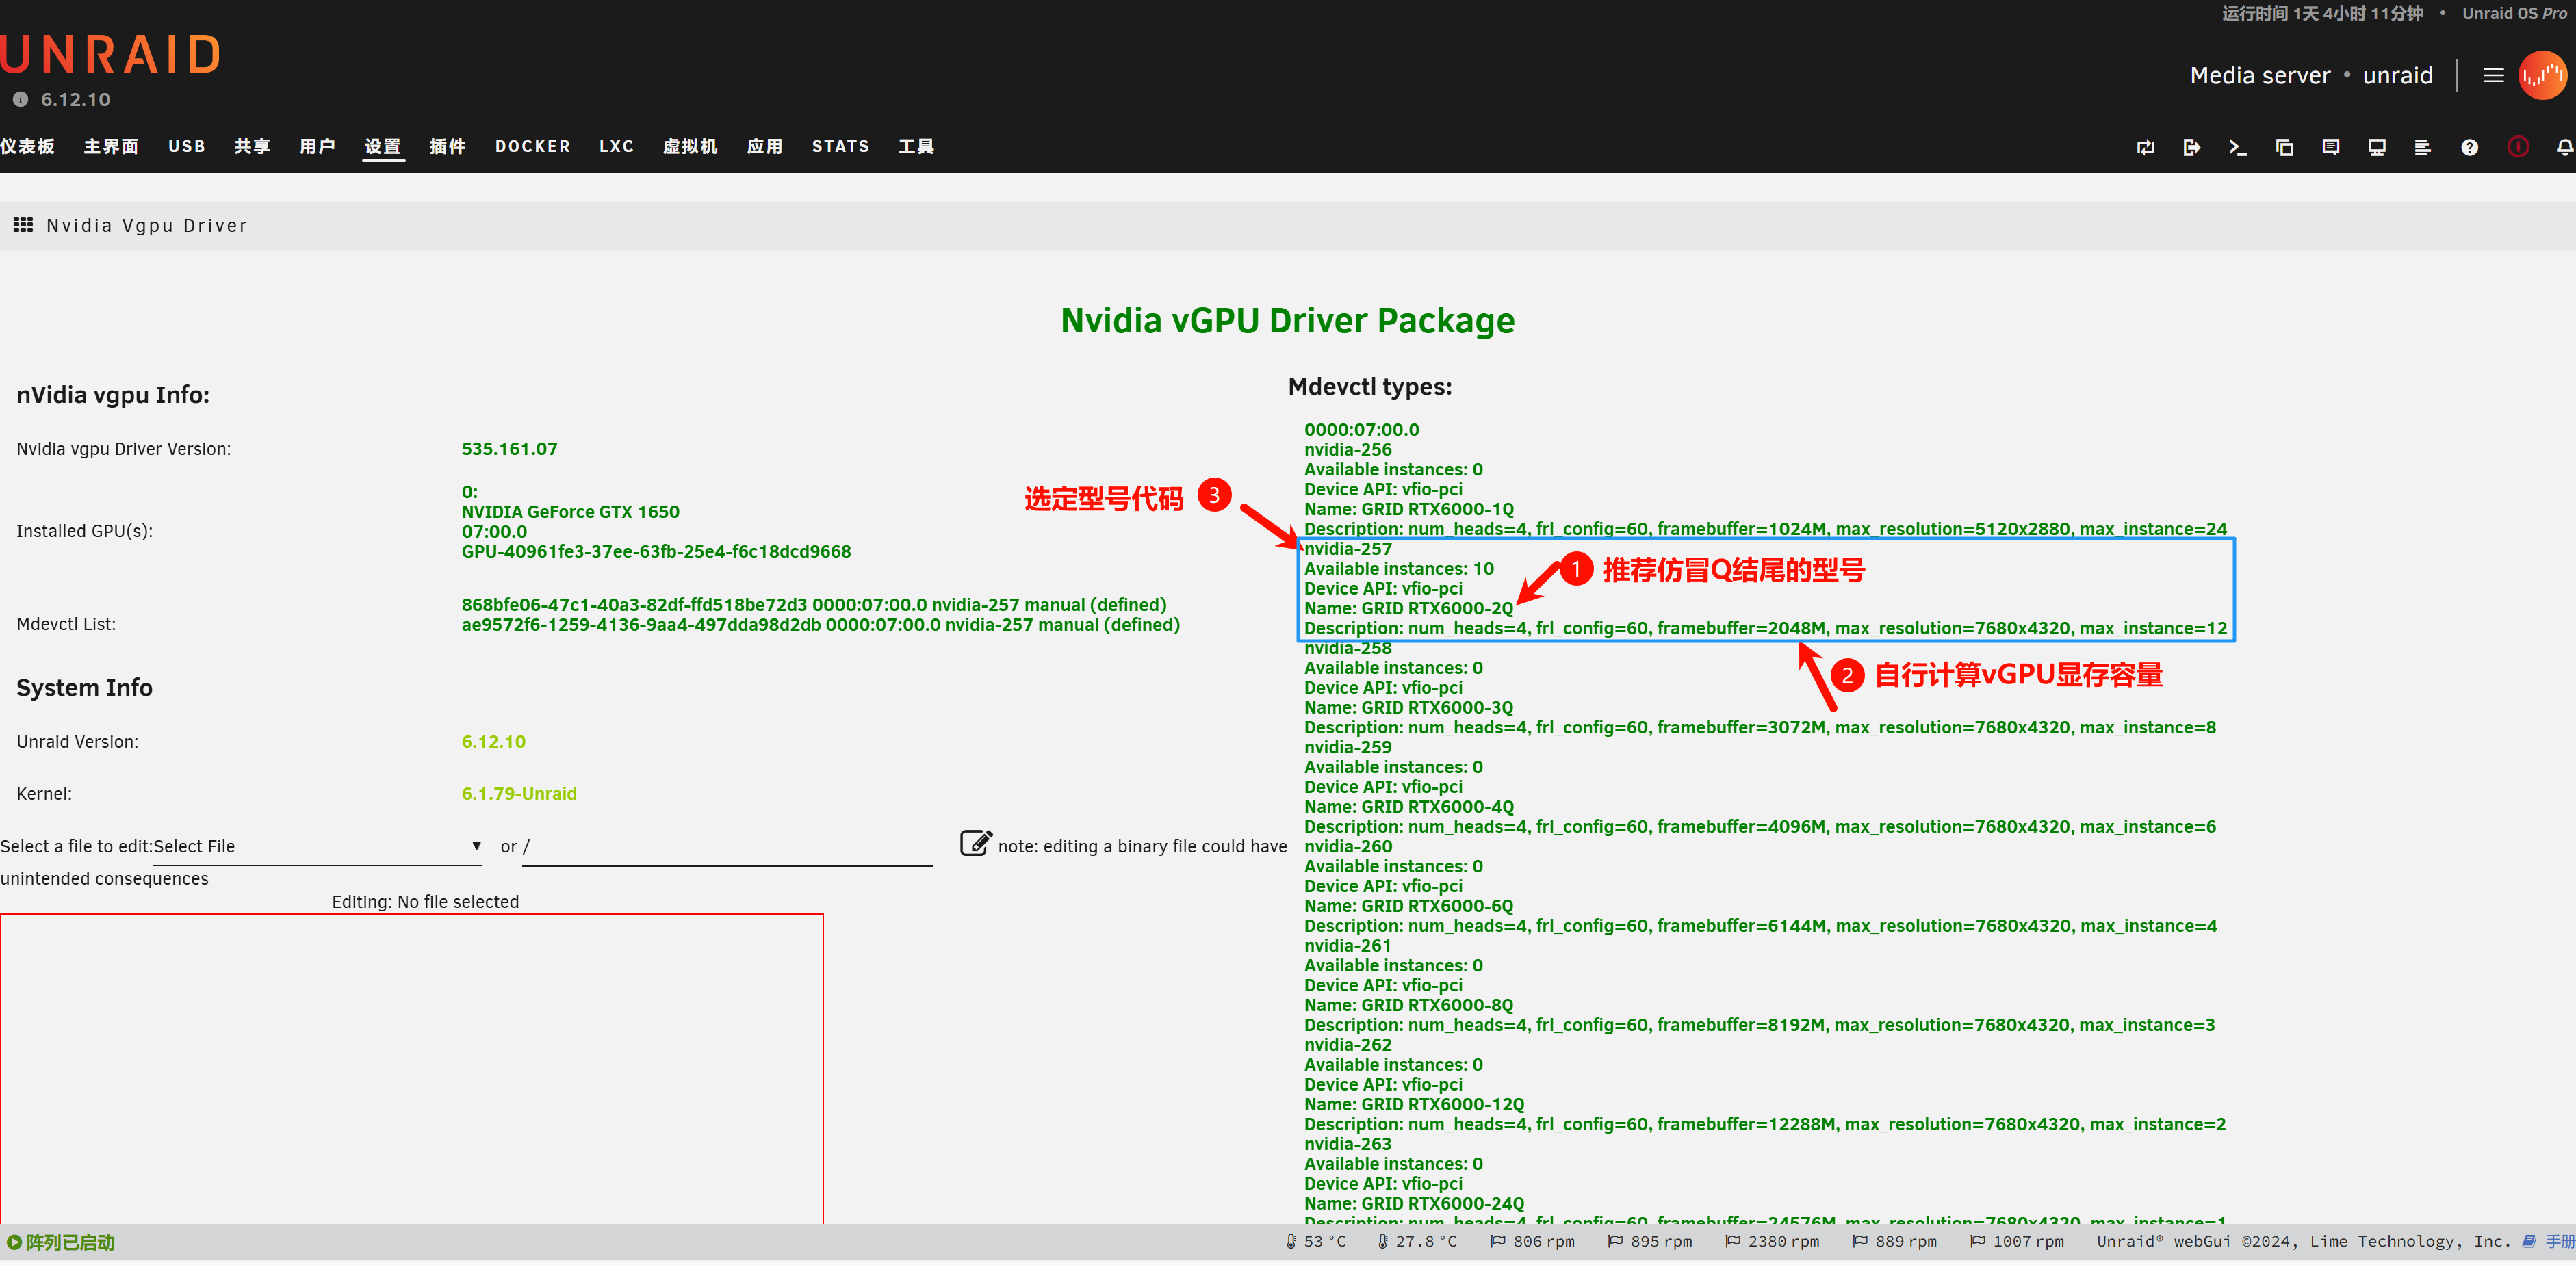This screenshot has width=2576, height=1265.
Task: Click the mdev entry starting 868bfe06
Action: (814, 605)
